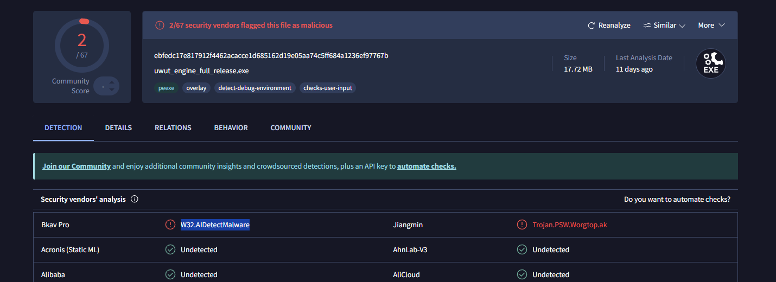Screen dimensions: 776x282
Task: Go to the Relations tab
Action: (x=173, y=128)
